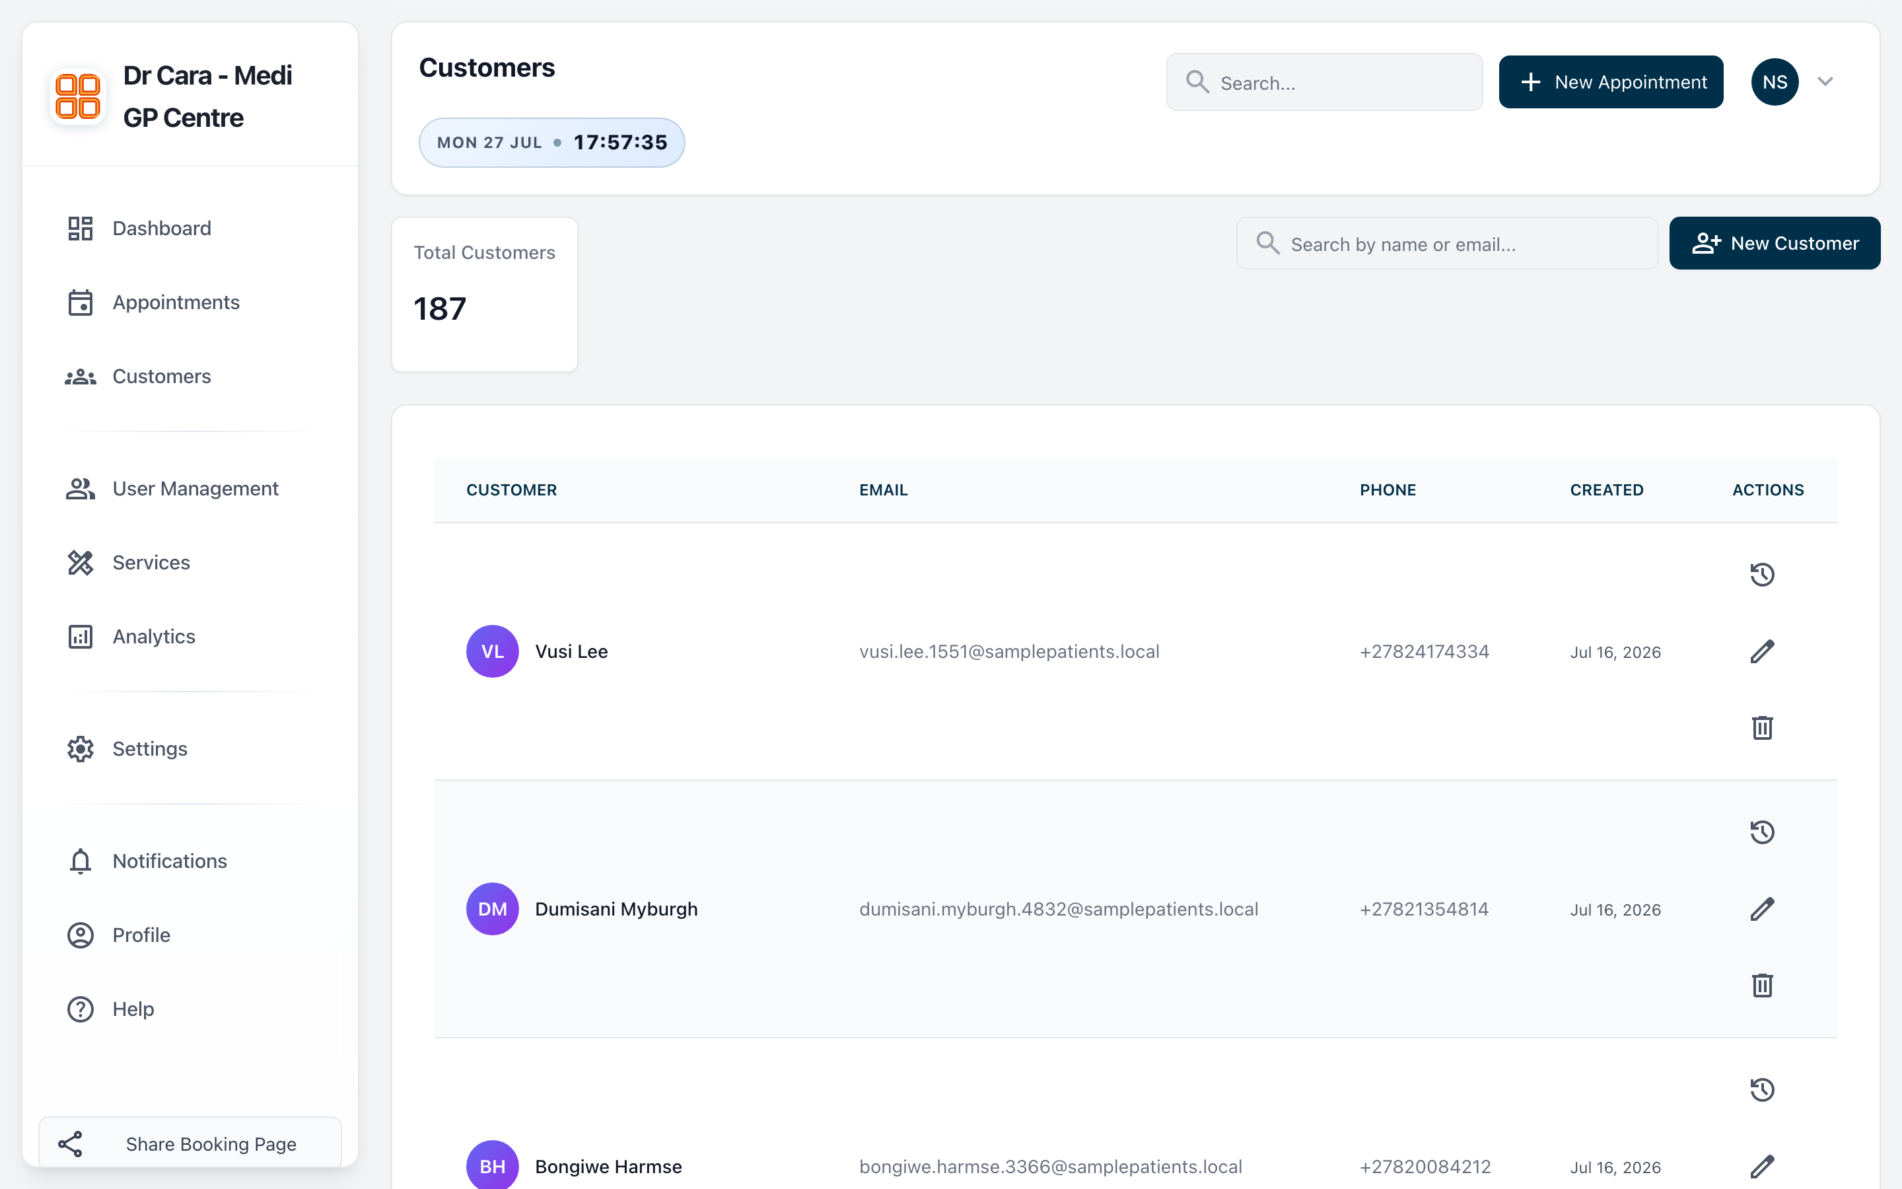
Task: Delete customer Vusi Lee
Action: click(x=1762, y=727)
